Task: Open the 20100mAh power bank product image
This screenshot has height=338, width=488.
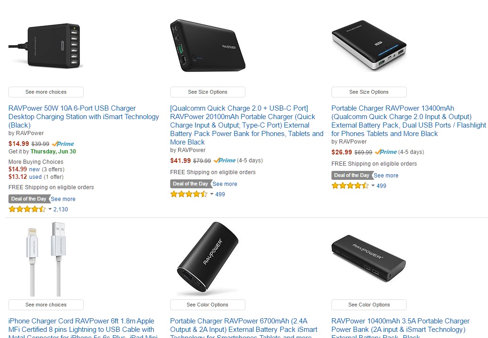Action: [207, 46]
